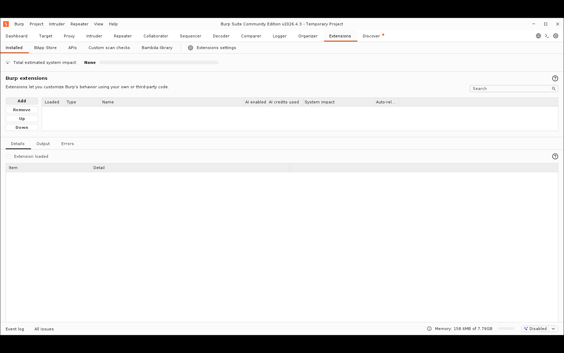Open the Intruder menu
564x353 pixels.
pyautogui.click(x=57, y=24)
